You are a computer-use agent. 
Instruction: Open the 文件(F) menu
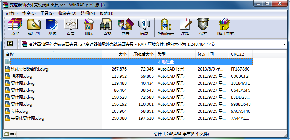coord(11,13)
